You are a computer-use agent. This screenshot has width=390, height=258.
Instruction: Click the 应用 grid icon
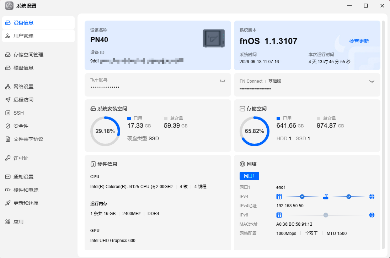pos(8,222)
